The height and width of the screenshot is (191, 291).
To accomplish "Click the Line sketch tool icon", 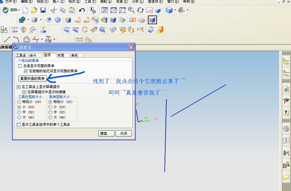I will point(7,39).
